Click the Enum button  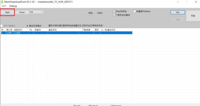pyautogui.click(x=22, y=12)
